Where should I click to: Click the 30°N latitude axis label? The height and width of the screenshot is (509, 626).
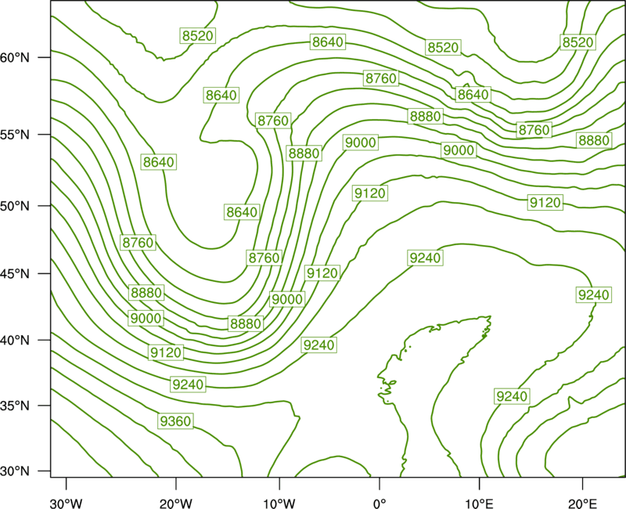tap(15, 471)
